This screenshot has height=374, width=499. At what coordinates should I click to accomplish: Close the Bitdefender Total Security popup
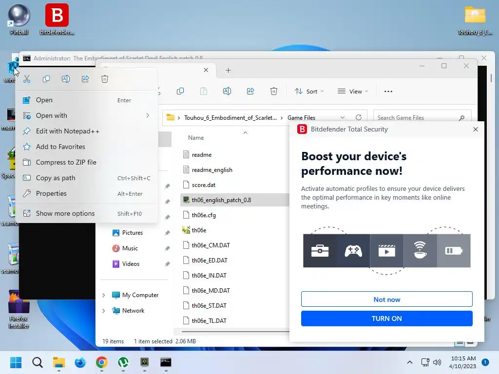click(x=476, y=130)
